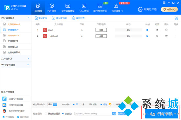Expand the 文件转PDF section
181x120 pixels.
tap(15, 59)
